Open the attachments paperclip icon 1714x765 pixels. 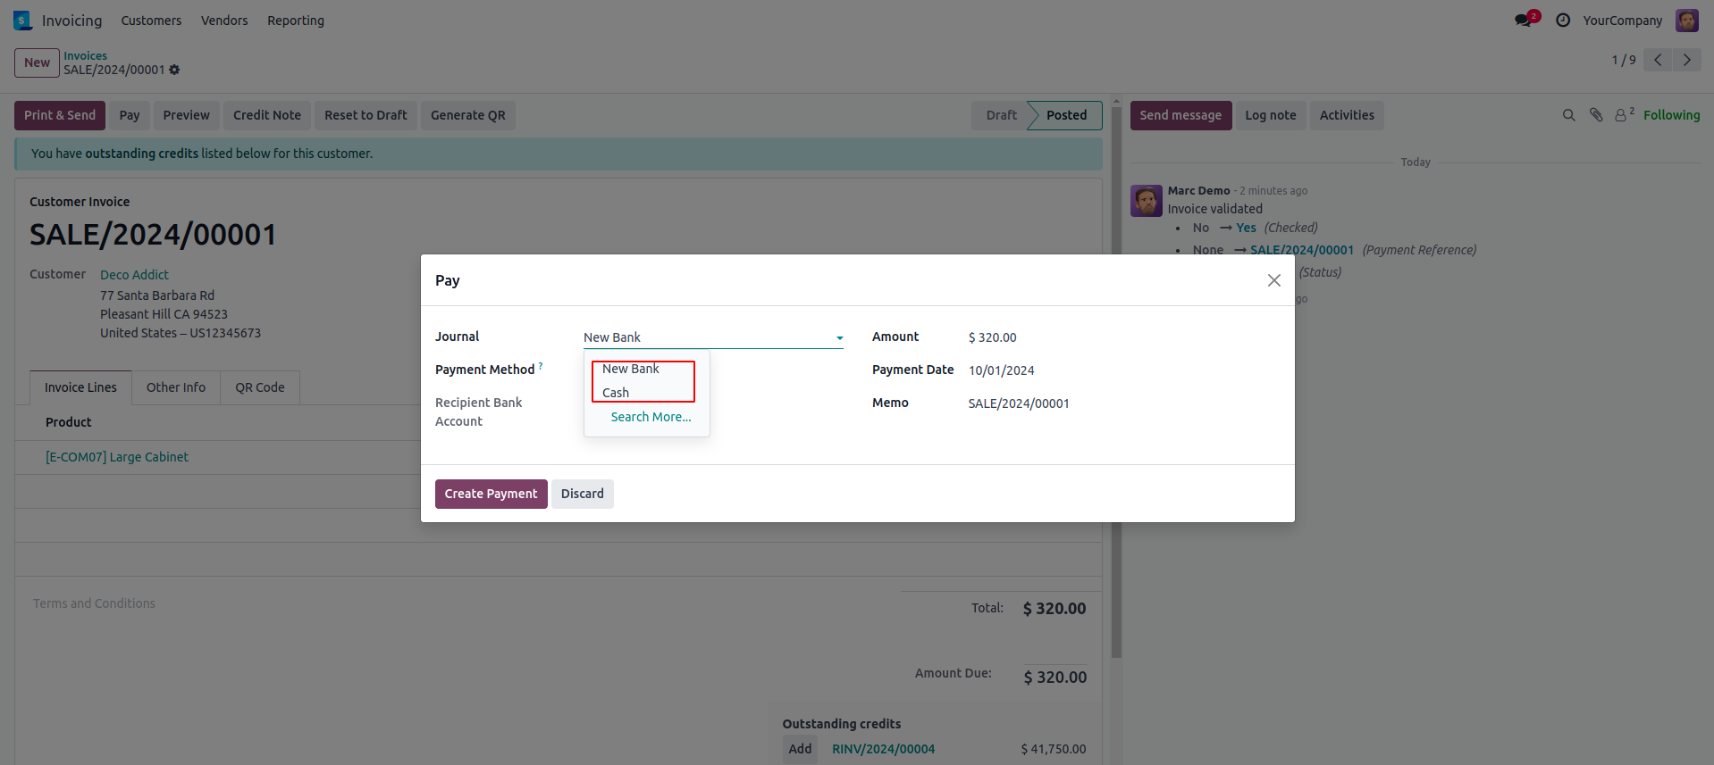1596,115
